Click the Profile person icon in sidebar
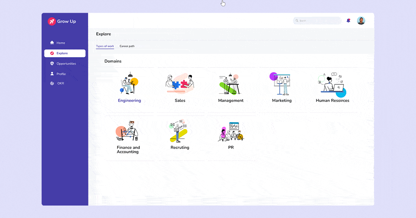The image size is (416, 218). (52, 74)
